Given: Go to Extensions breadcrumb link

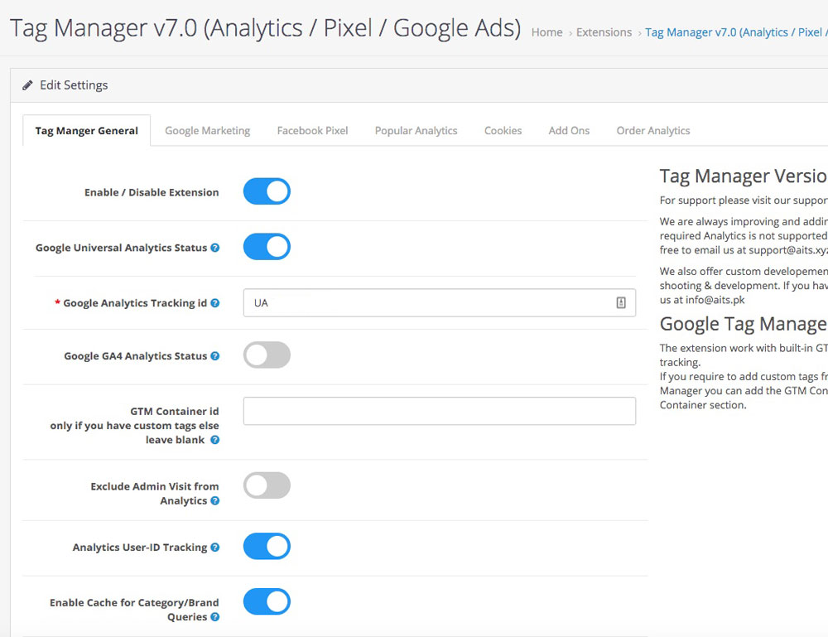Looking at the screenshot, I should point(604,32).
